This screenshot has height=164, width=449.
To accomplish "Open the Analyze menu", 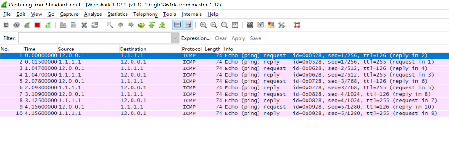I will tap(93, 14).
